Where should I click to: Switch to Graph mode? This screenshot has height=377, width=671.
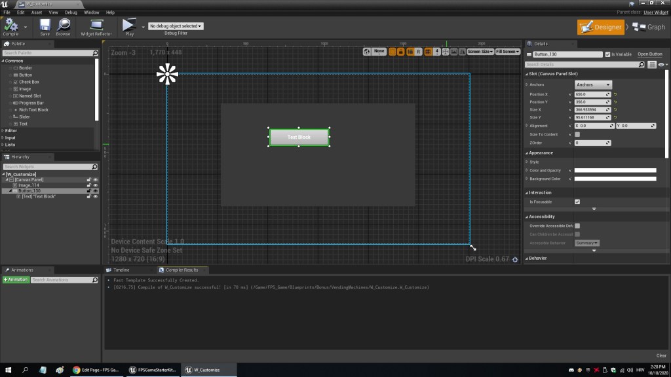click(649, 27)
